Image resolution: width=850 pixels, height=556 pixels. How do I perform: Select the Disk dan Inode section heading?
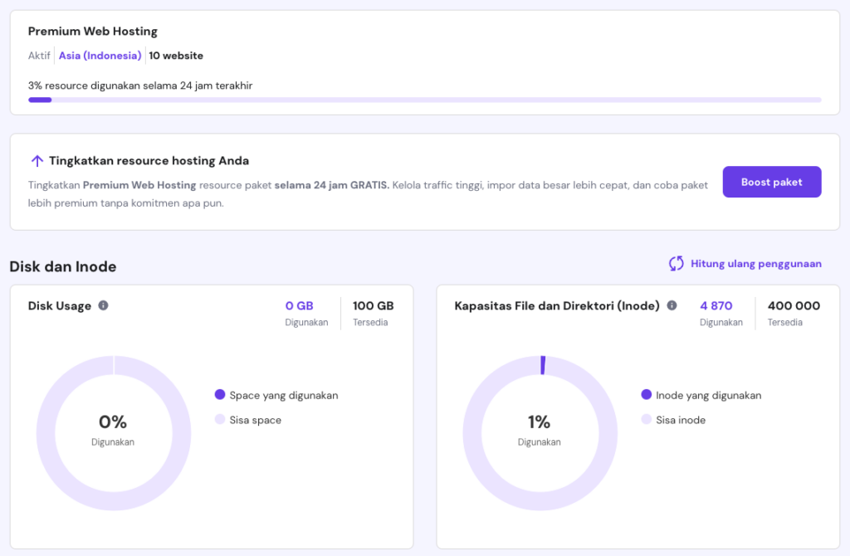(62, 266)
